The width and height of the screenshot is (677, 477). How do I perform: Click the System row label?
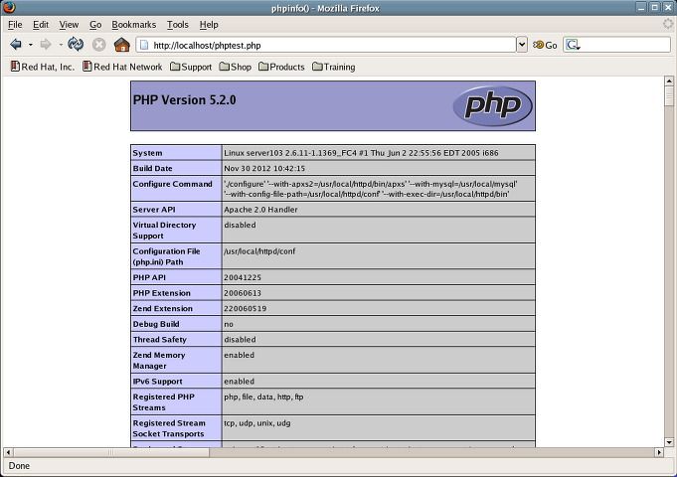147,153
